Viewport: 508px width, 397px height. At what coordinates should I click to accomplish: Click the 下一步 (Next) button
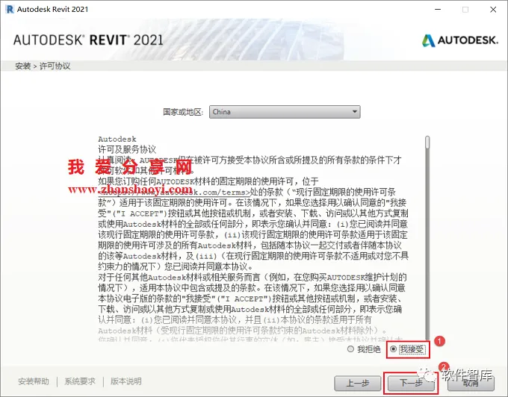[x=411, y=383]
